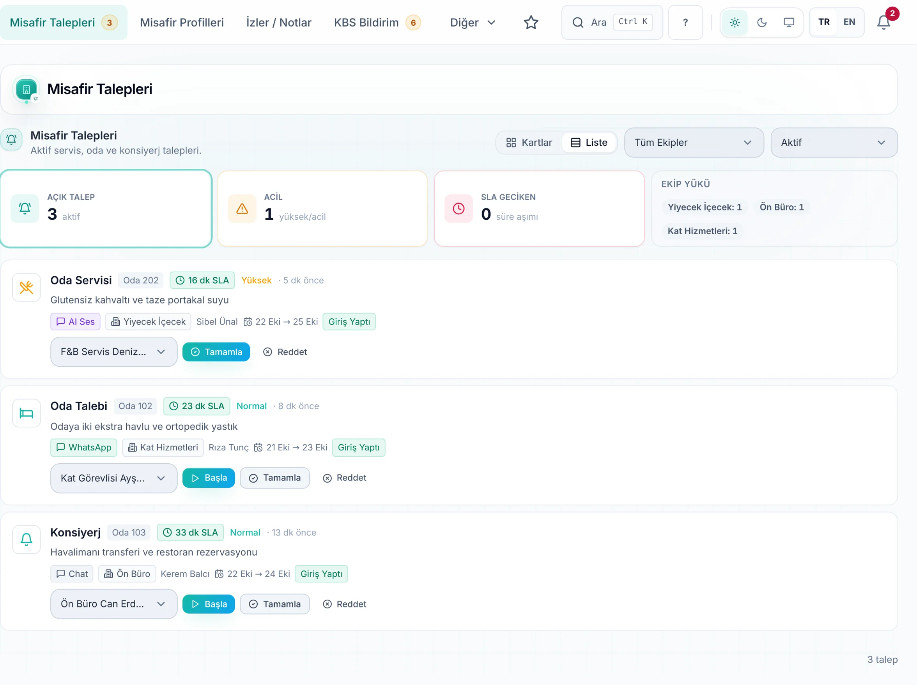Click the 33 dk SLA badge
917x685 pixels.
tap(190, 533)
